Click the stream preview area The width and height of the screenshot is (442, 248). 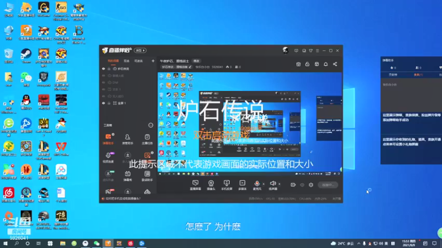click(250, 125)
